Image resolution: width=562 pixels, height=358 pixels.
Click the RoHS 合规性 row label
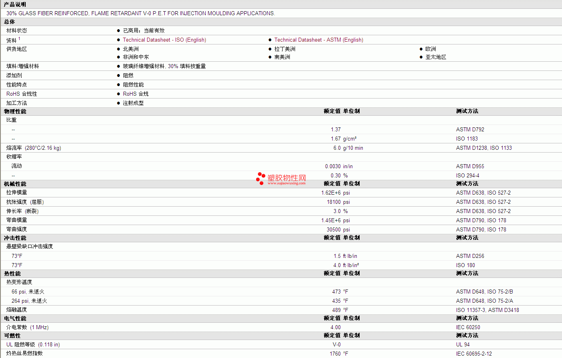click(x=22, y=94)
